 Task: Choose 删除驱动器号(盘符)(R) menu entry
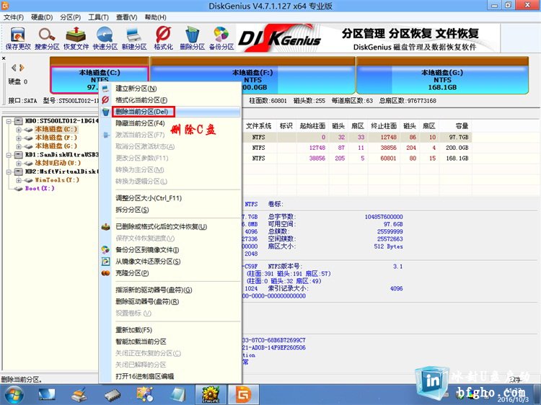click(x=170, y=302)
